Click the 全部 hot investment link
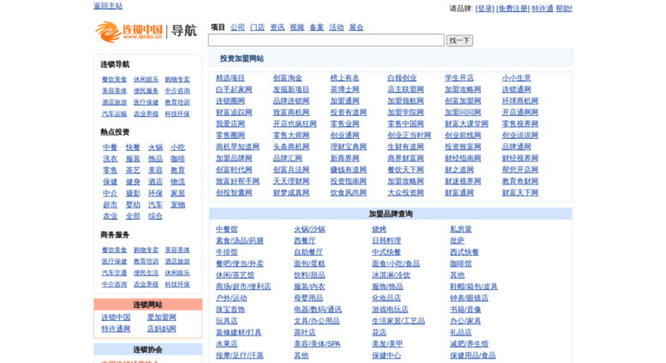The width and height of the screenshot is (666, 363). (x=133, y=216)
